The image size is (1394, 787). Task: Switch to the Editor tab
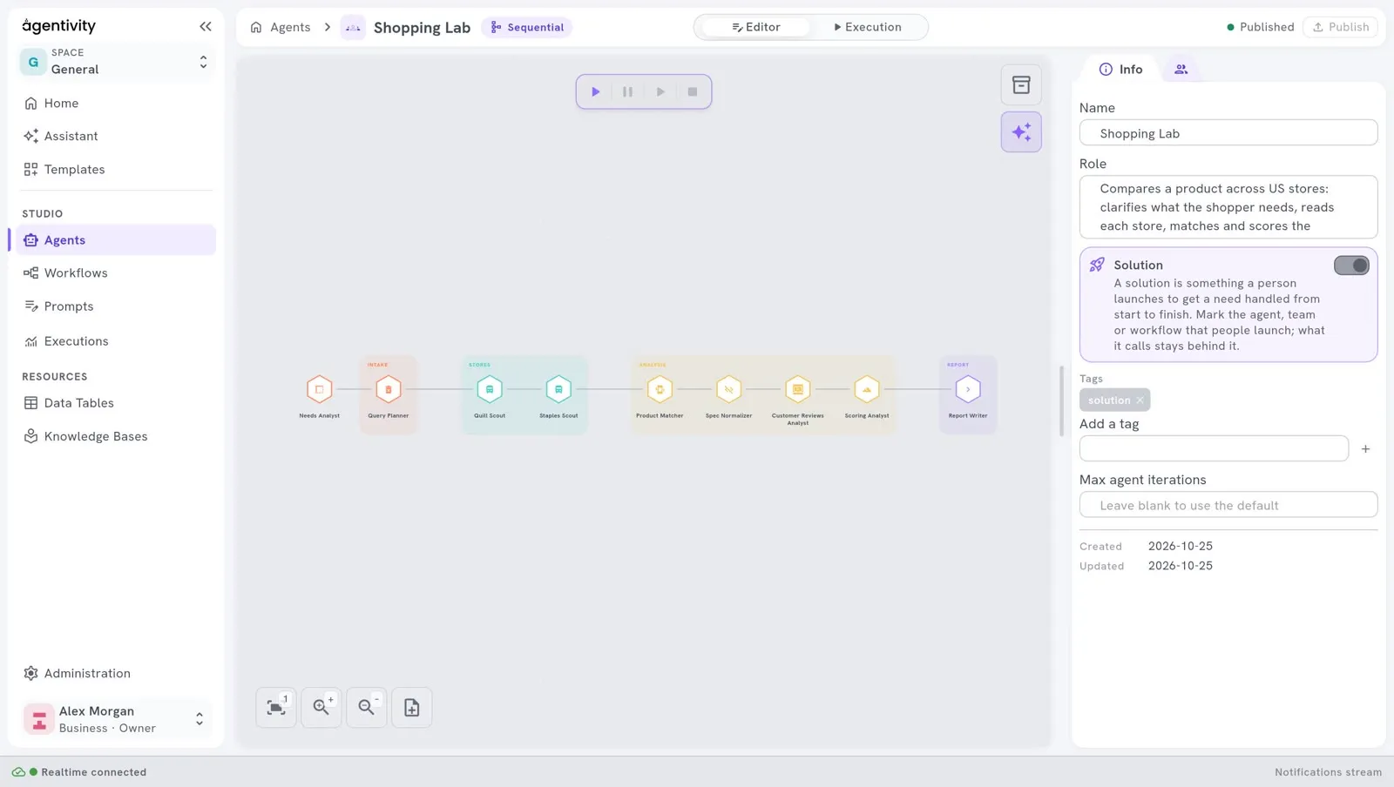point(755,27)
